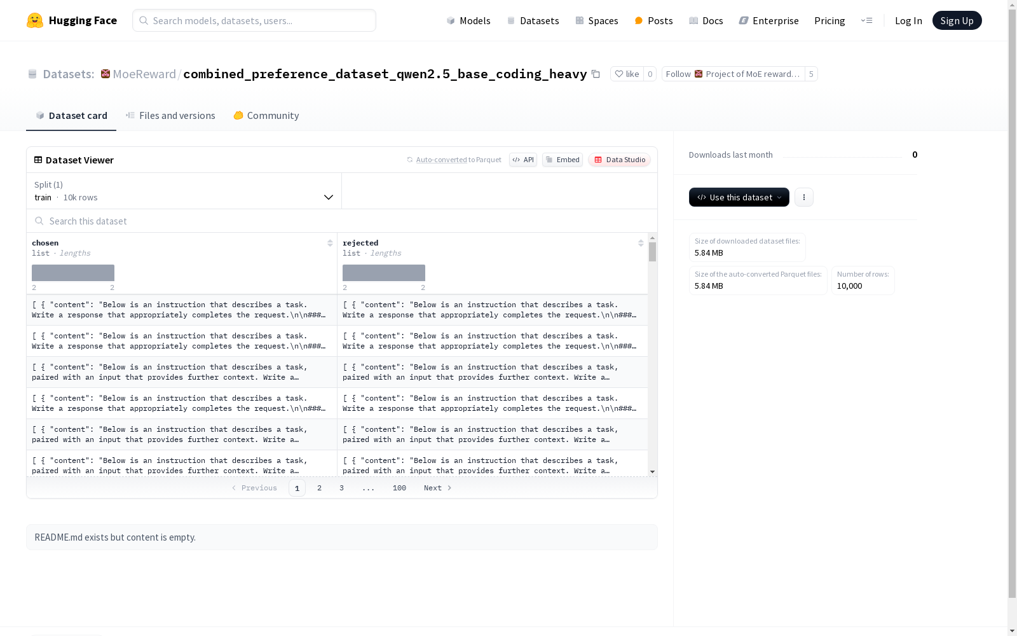Click the copy dataset name icon
Screen dimensions: 1017x636
[596, 74]
